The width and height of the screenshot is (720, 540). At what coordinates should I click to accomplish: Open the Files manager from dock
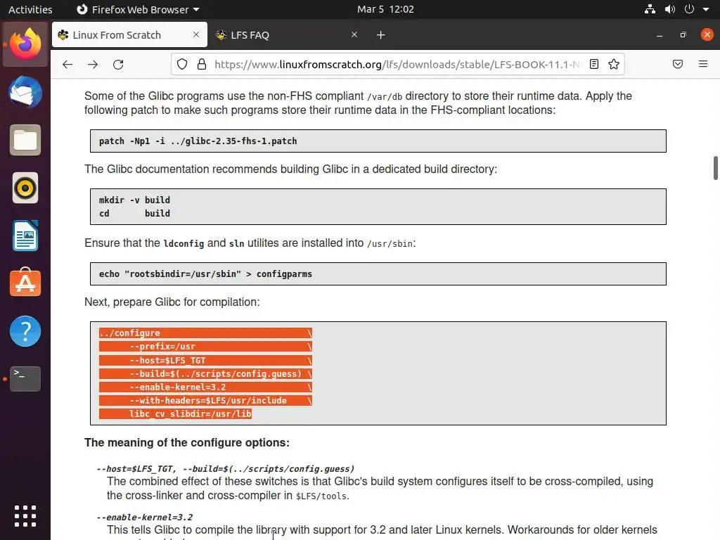click(25, 140)
